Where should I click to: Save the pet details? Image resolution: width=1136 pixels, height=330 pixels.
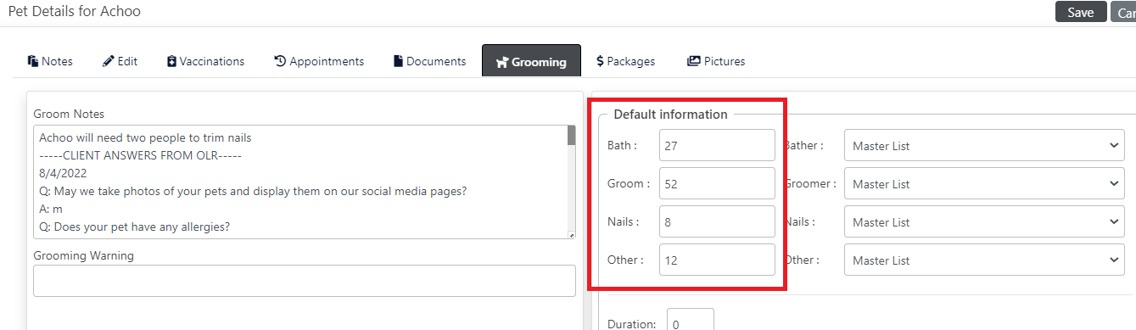point(1081,12)
